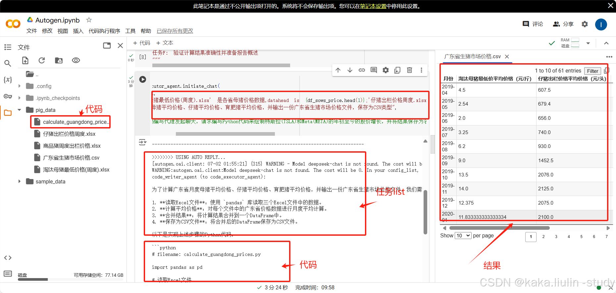Click the output vertical scrollbar
Screen dimensions: 616x293
pos(425,212)
